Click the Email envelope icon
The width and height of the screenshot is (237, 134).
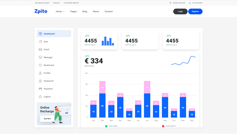41,50
